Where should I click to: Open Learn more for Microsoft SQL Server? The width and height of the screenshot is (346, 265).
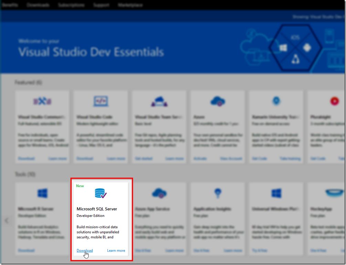point(116,251)
